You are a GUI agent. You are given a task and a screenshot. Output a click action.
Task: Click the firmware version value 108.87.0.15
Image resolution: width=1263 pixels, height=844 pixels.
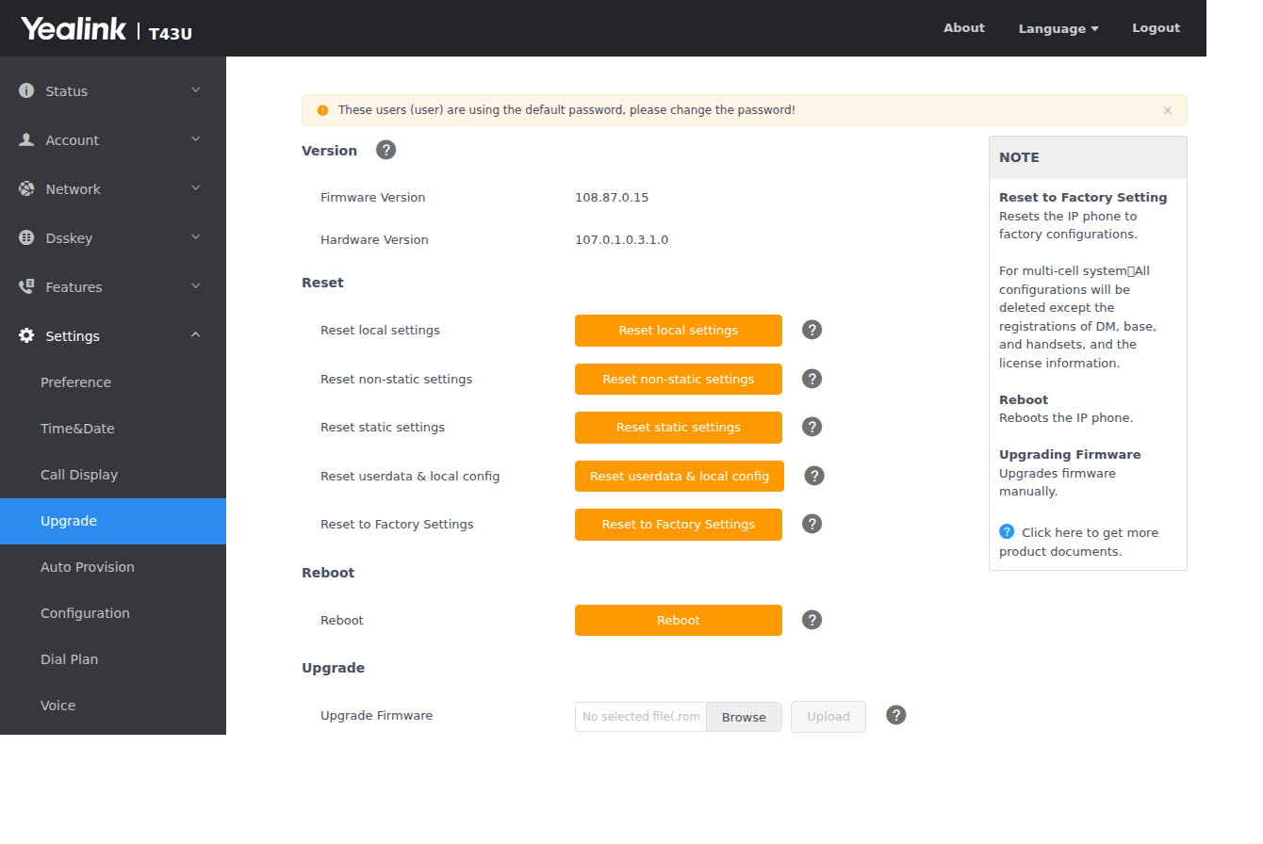click(612, 197)
